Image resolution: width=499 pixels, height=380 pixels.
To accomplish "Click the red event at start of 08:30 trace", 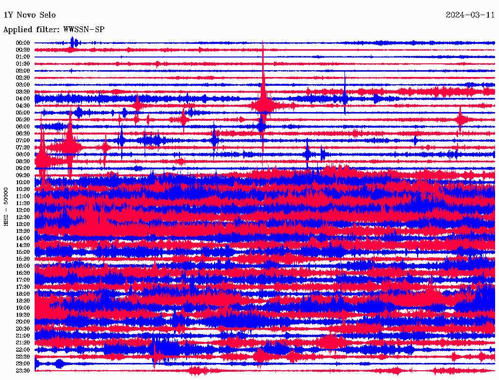I will tap(42, 160).
